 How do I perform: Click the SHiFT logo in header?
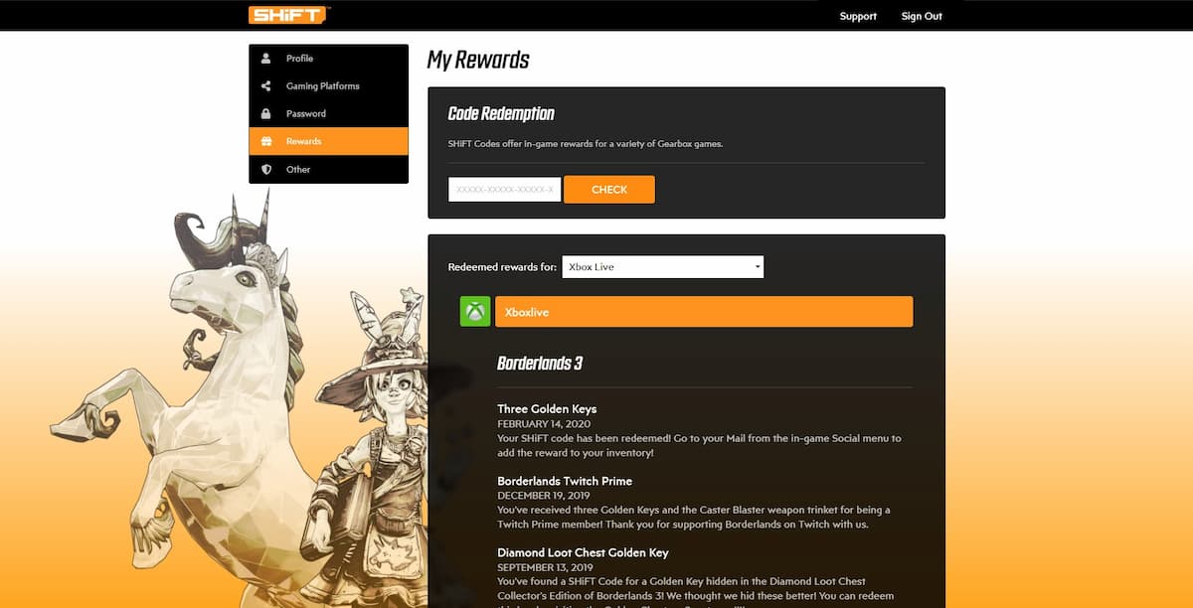288,15
